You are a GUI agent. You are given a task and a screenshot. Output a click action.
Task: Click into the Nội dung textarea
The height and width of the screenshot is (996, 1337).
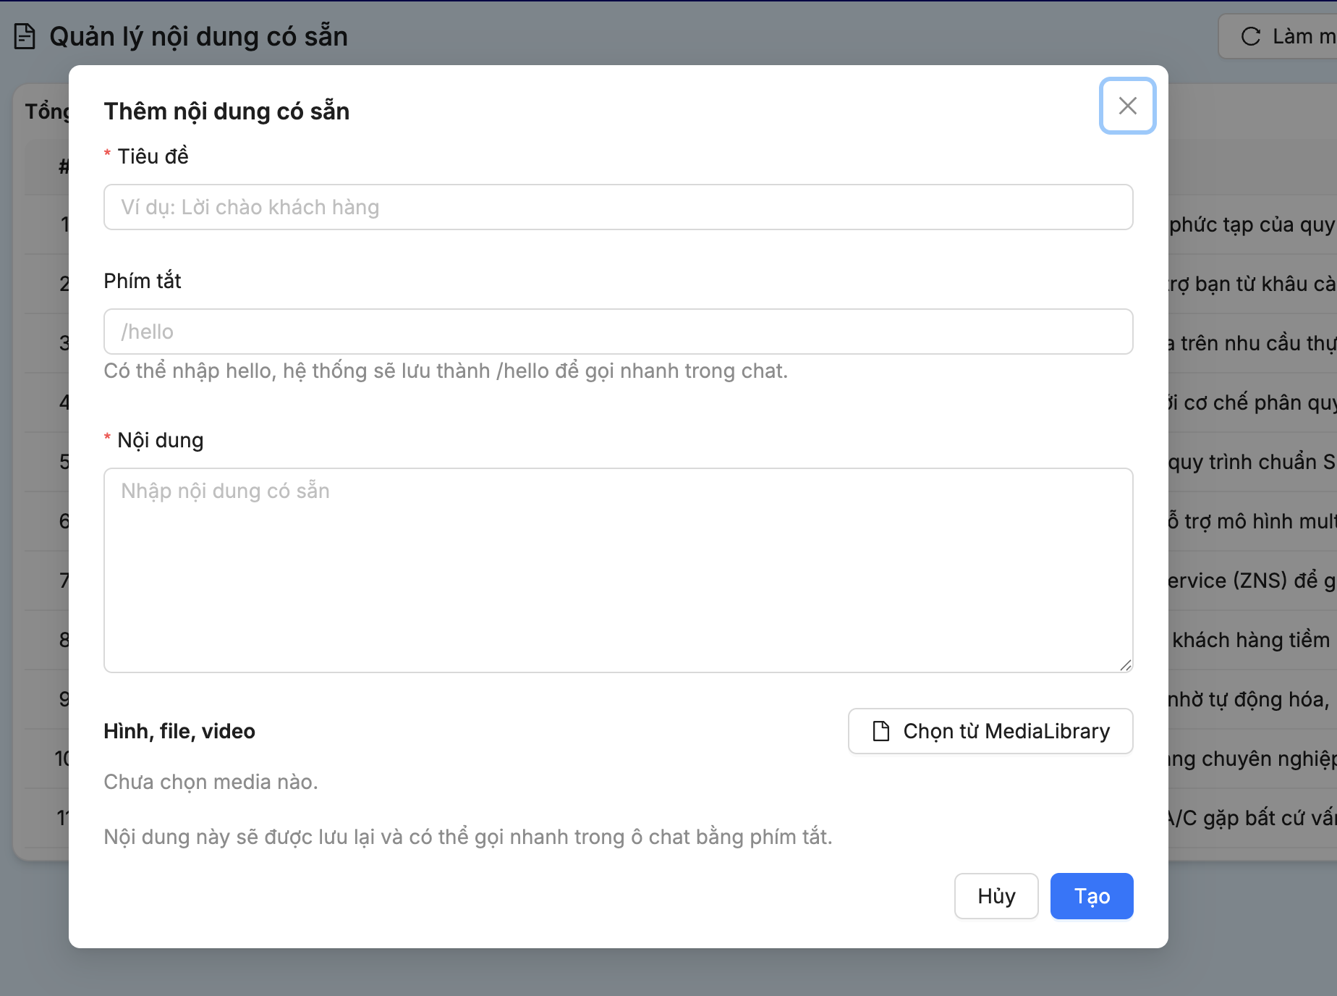618,570
